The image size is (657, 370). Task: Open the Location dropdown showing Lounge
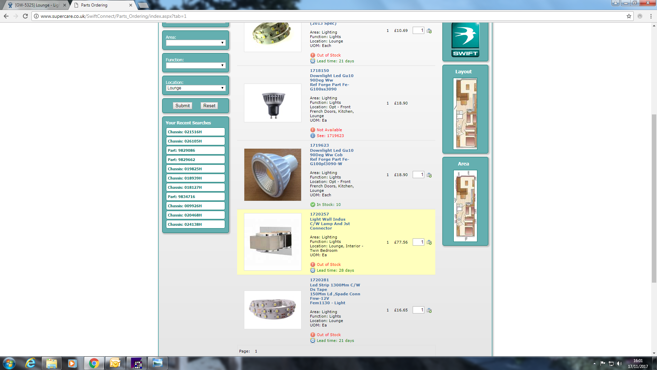195,88
